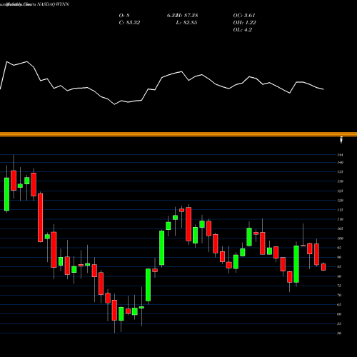Select the close value 'C: 83.32'

pyautogui.click(x=129, y=23)
